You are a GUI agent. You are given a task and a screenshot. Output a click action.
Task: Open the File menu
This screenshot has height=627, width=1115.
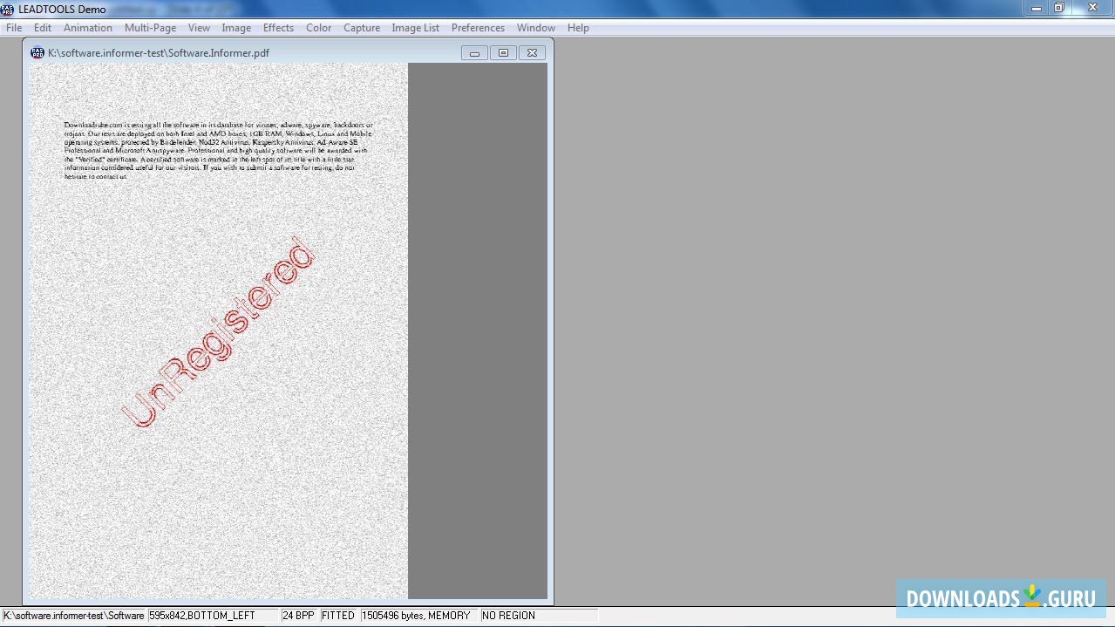pyautogui.click(x=13, y=27)
